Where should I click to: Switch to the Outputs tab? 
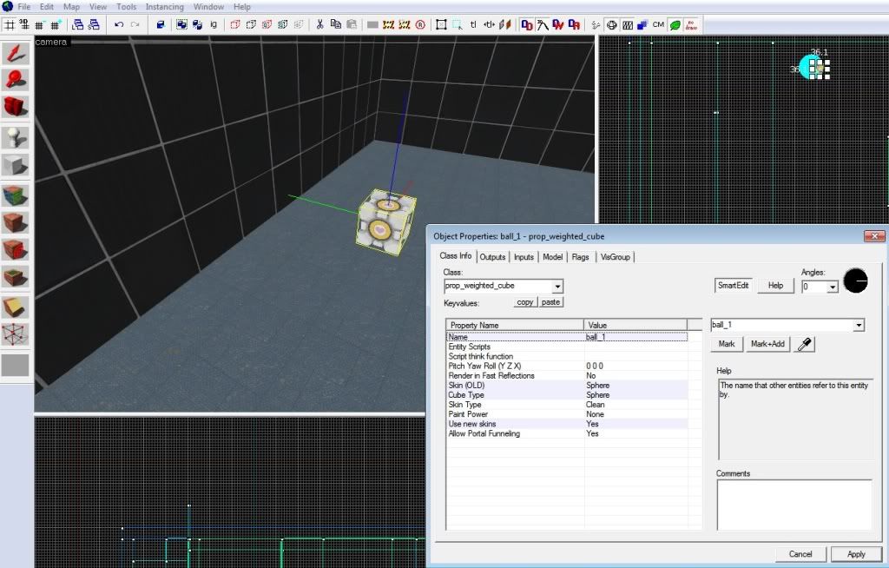click(x=492, y=257)
